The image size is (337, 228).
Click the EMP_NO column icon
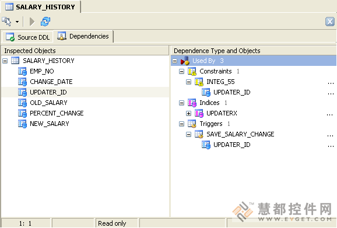[22, 71]
